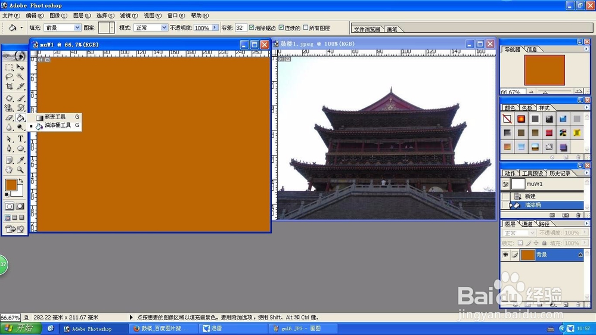The image size is (596, 335).
Task: Click the Windows 开始 Start button
Action: tap(21, 328)
